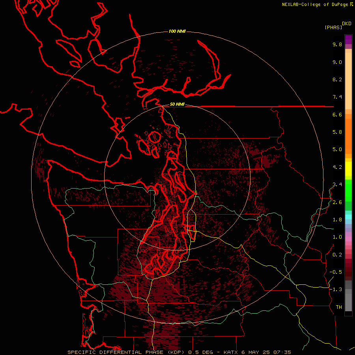Screen dimensions: 355x355
Task: Click the 6.6 value on the scale
Action: click(337, 114)
